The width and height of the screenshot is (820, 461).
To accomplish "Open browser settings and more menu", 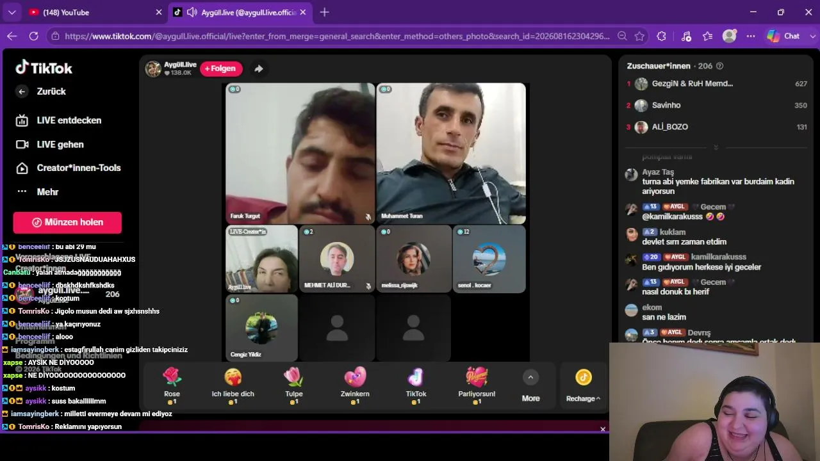I will click(751, 36).
